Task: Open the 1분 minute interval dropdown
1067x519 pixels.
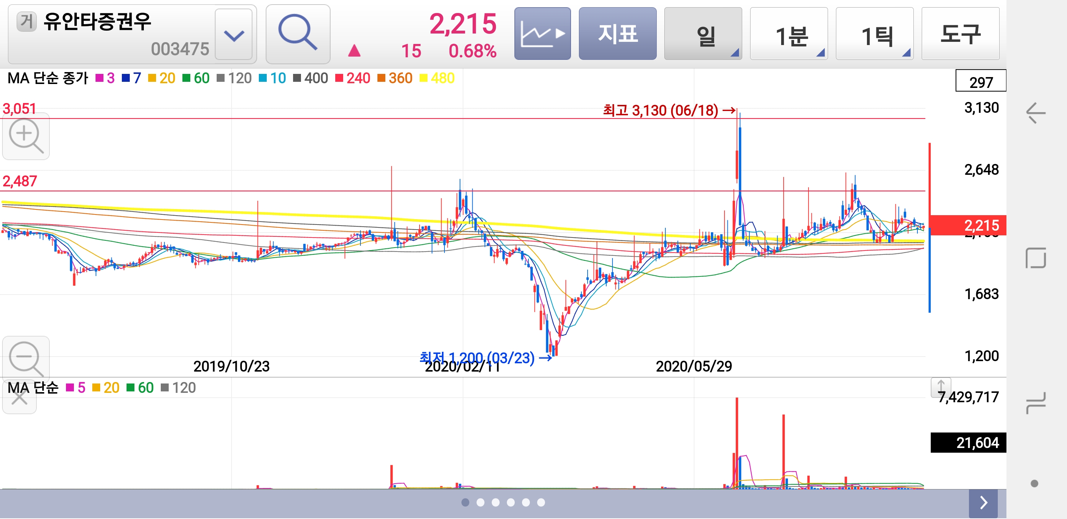Action: (789, 34)
